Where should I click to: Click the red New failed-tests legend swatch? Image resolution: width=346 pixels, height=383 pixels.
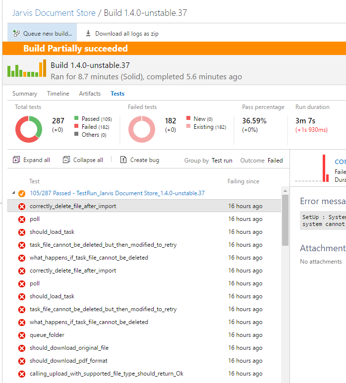(188, 118)
